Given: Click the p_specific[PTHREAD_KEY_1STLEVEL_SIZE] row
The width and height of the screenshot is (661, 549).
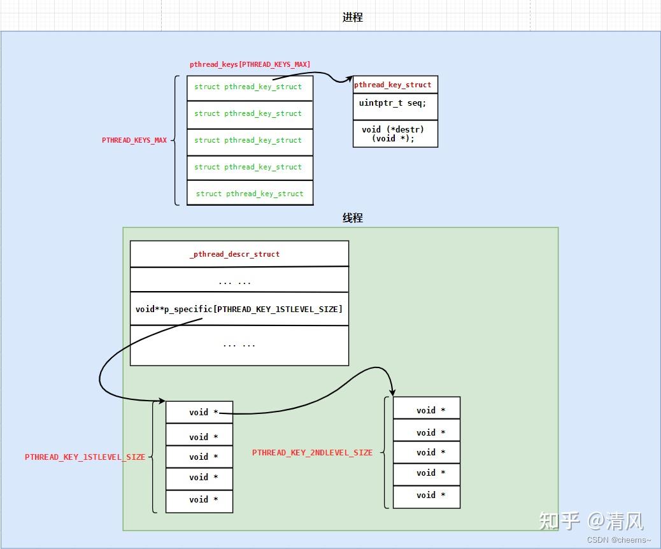Looking at the screenshot, I should [x=239, y=309].
